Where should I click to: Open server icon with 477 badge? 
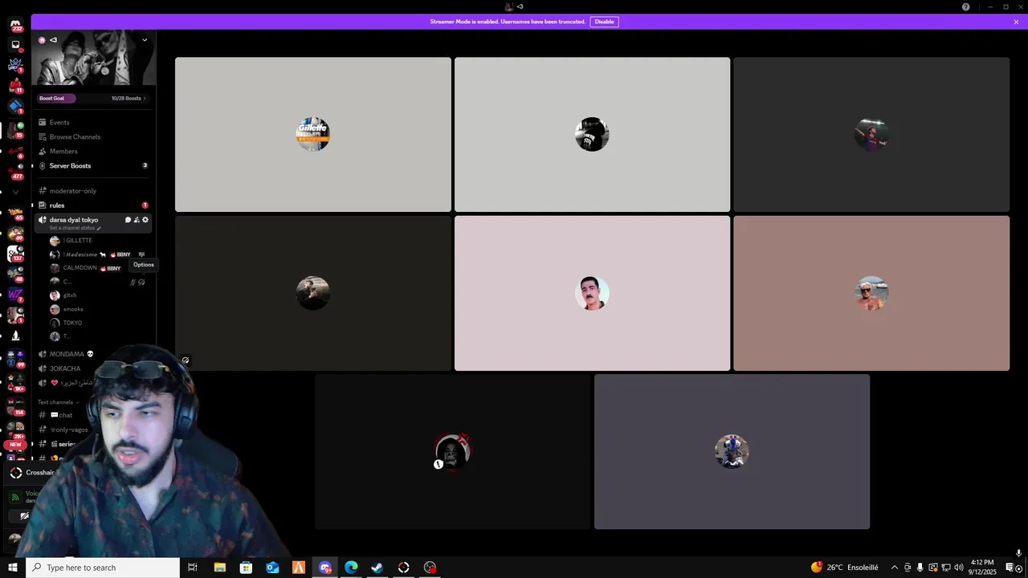pyautogui.click(x=15, y=170)
